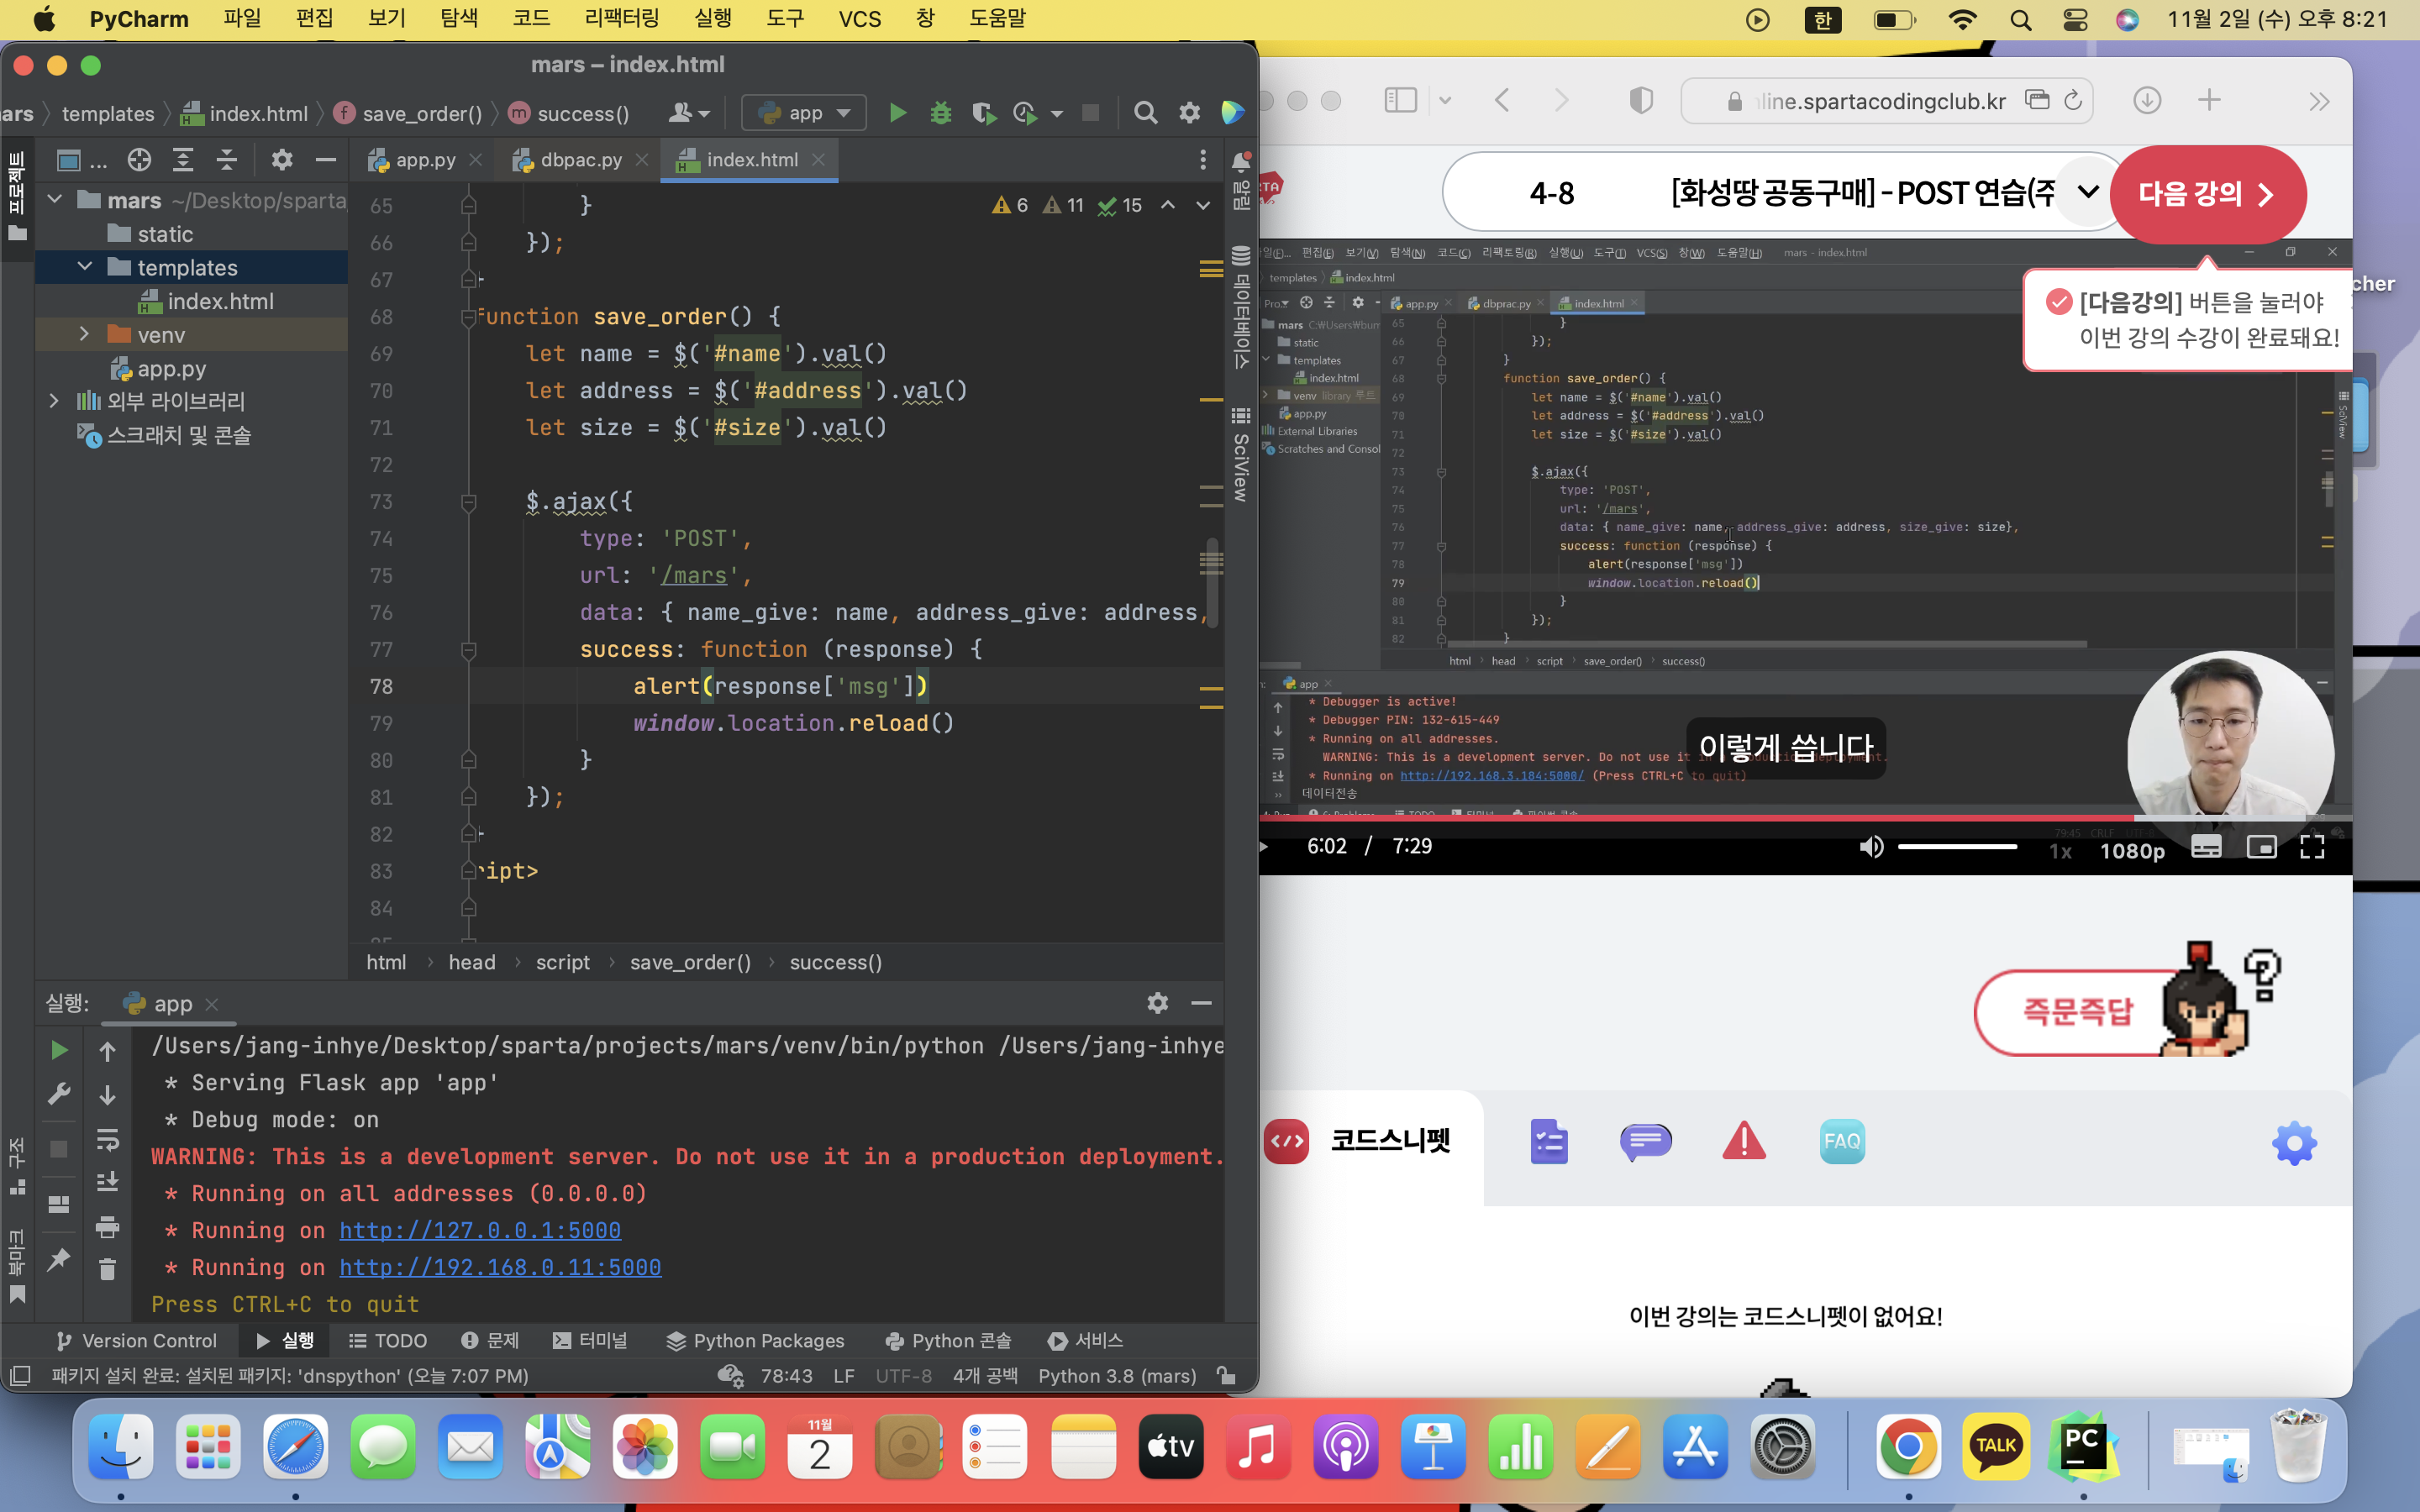The image size is (2420, 1512).
Task: Open the user account dropdown in toolbar
Action: 689,113
